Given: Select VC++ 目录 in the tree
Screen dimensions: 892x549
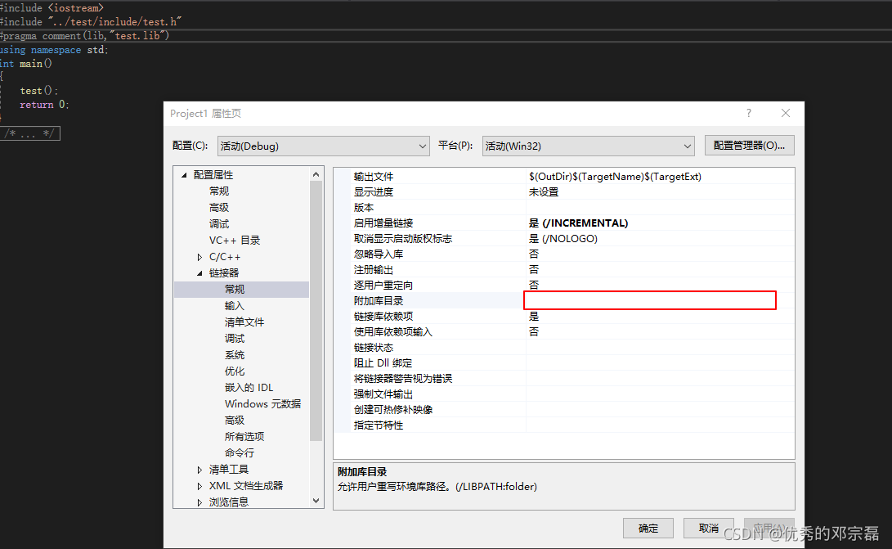Looking at the screenshot, I should (235, 241).
